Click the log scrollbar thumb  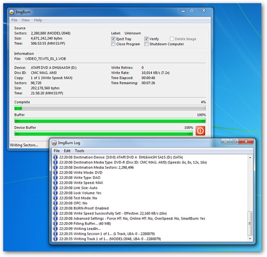(x=250, y=223)
